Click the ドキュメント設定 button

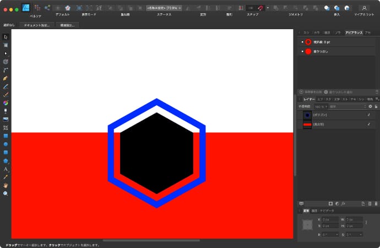(x=37, y=25)
